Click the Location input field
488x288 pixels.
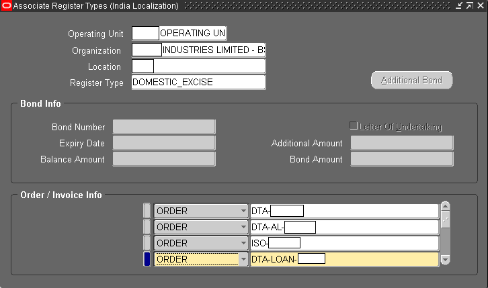198,66
